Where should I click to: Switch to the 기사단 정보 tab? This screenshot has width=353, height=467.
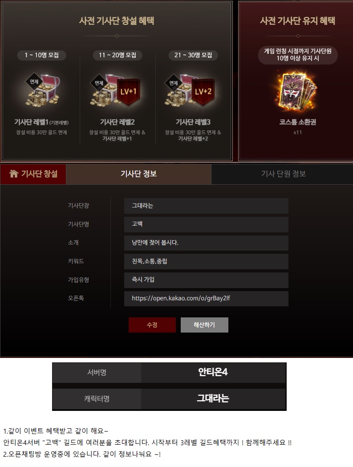pyautogui.click(x=138, y=174)
